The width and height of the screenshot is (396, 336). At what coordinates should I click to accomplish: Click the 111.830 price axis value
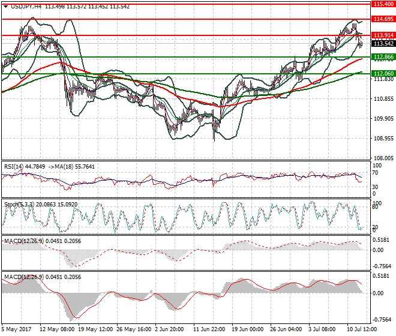(x=383, y=79)
